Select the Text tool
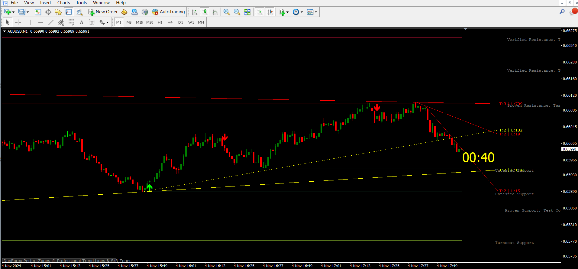This screenshot has width=578, height=269. 82,22
